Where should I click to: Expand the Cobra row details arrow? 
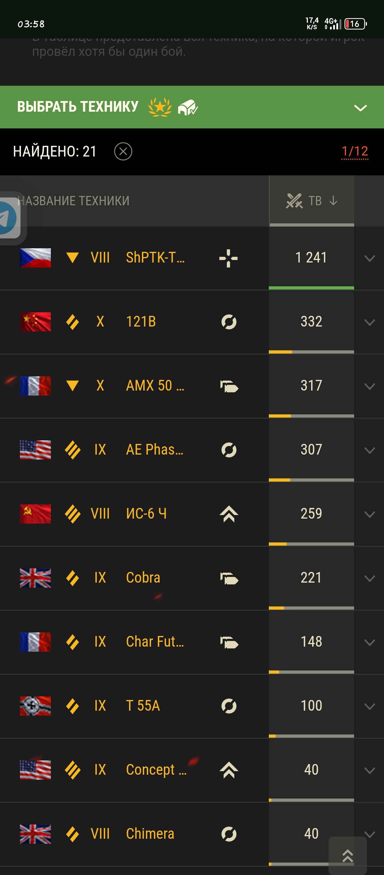click(x=370, y=578)
